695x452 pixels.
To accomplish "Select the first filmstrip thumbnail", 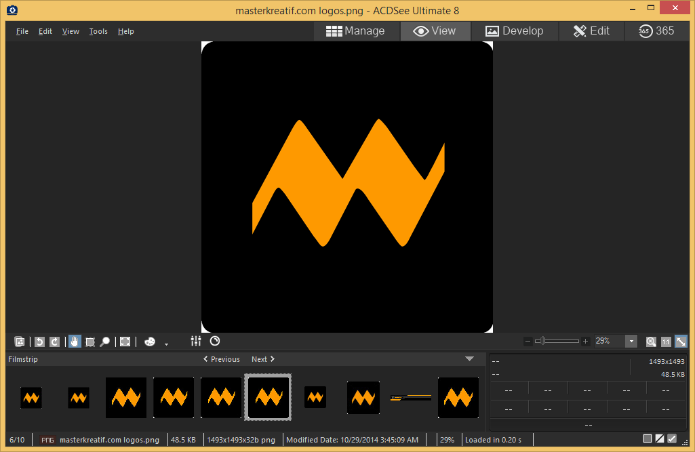I will pos(31,398).
